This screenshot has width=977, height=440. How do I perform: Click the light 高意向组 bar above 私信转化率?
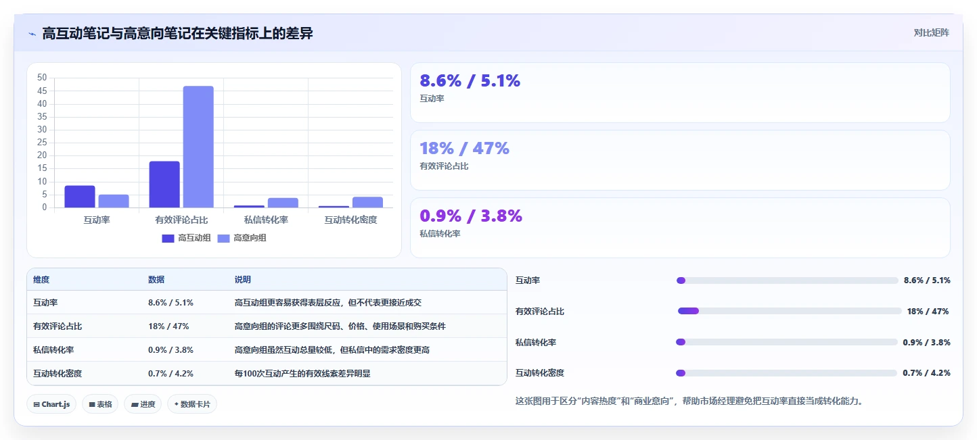coord(283,203)
